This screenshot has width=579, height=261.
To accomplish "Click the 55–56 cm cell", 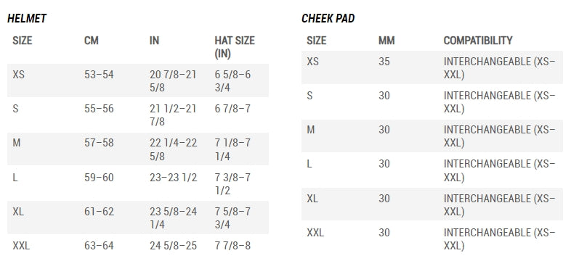I will (99, 109).
